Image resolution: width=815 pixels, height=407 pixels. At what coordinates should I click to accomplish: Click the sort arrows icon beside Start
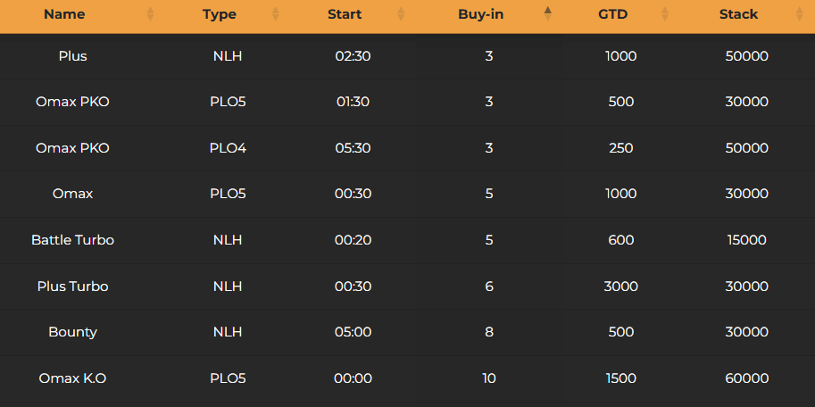point(401,14)
